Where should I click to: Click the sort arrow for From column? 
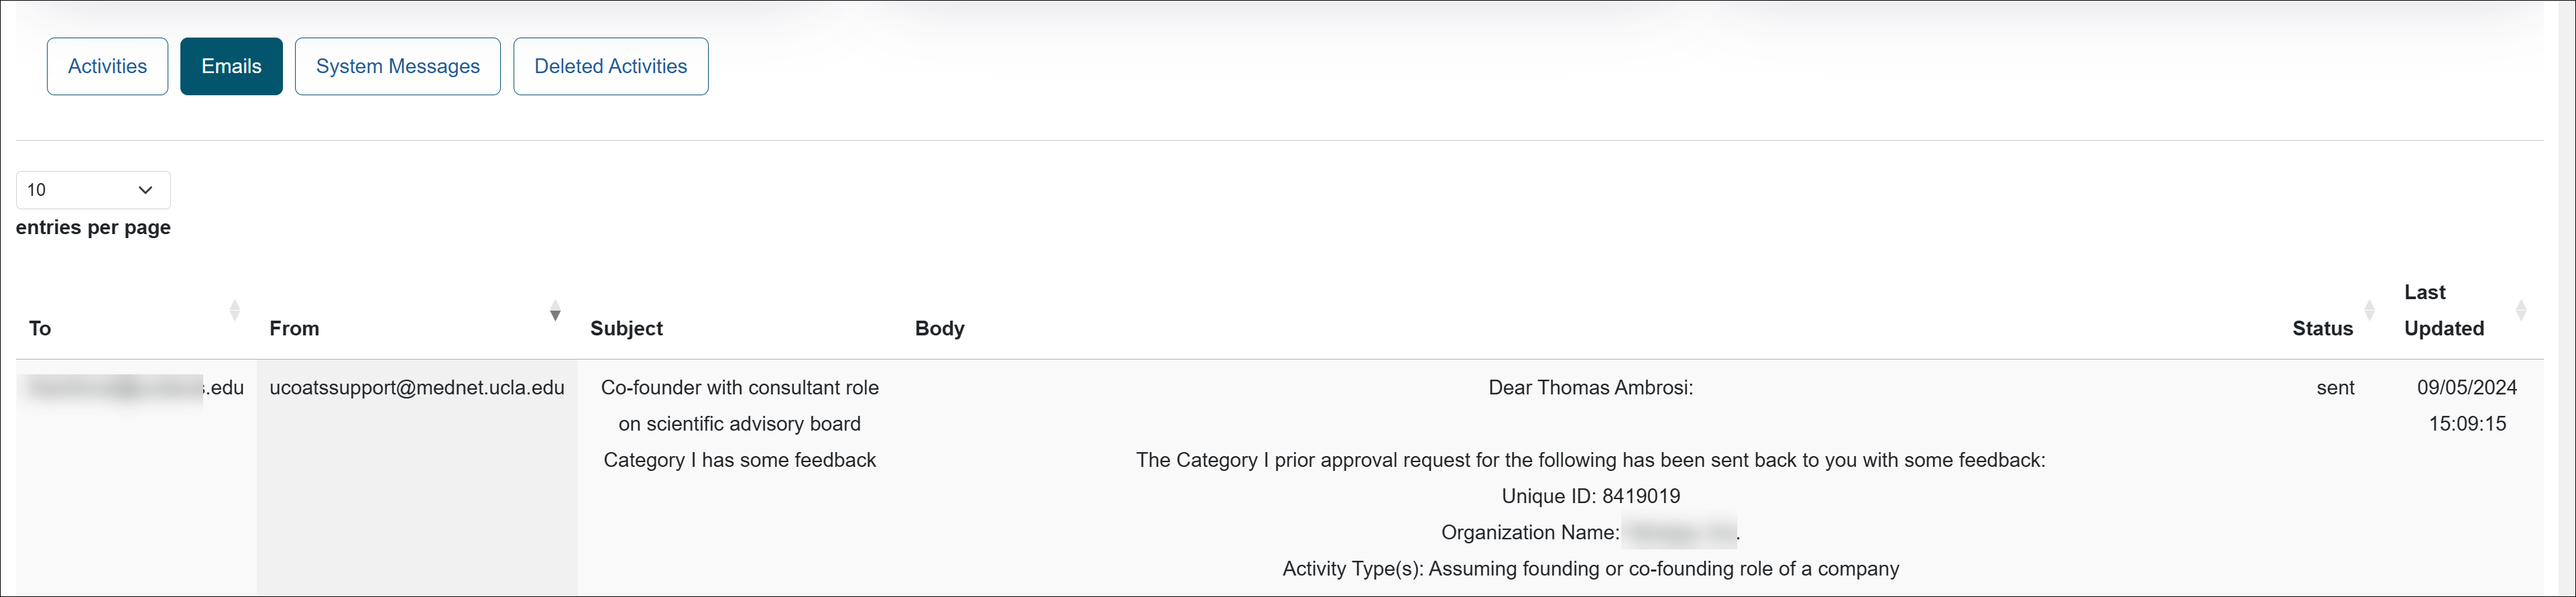(x=555, y=311)
